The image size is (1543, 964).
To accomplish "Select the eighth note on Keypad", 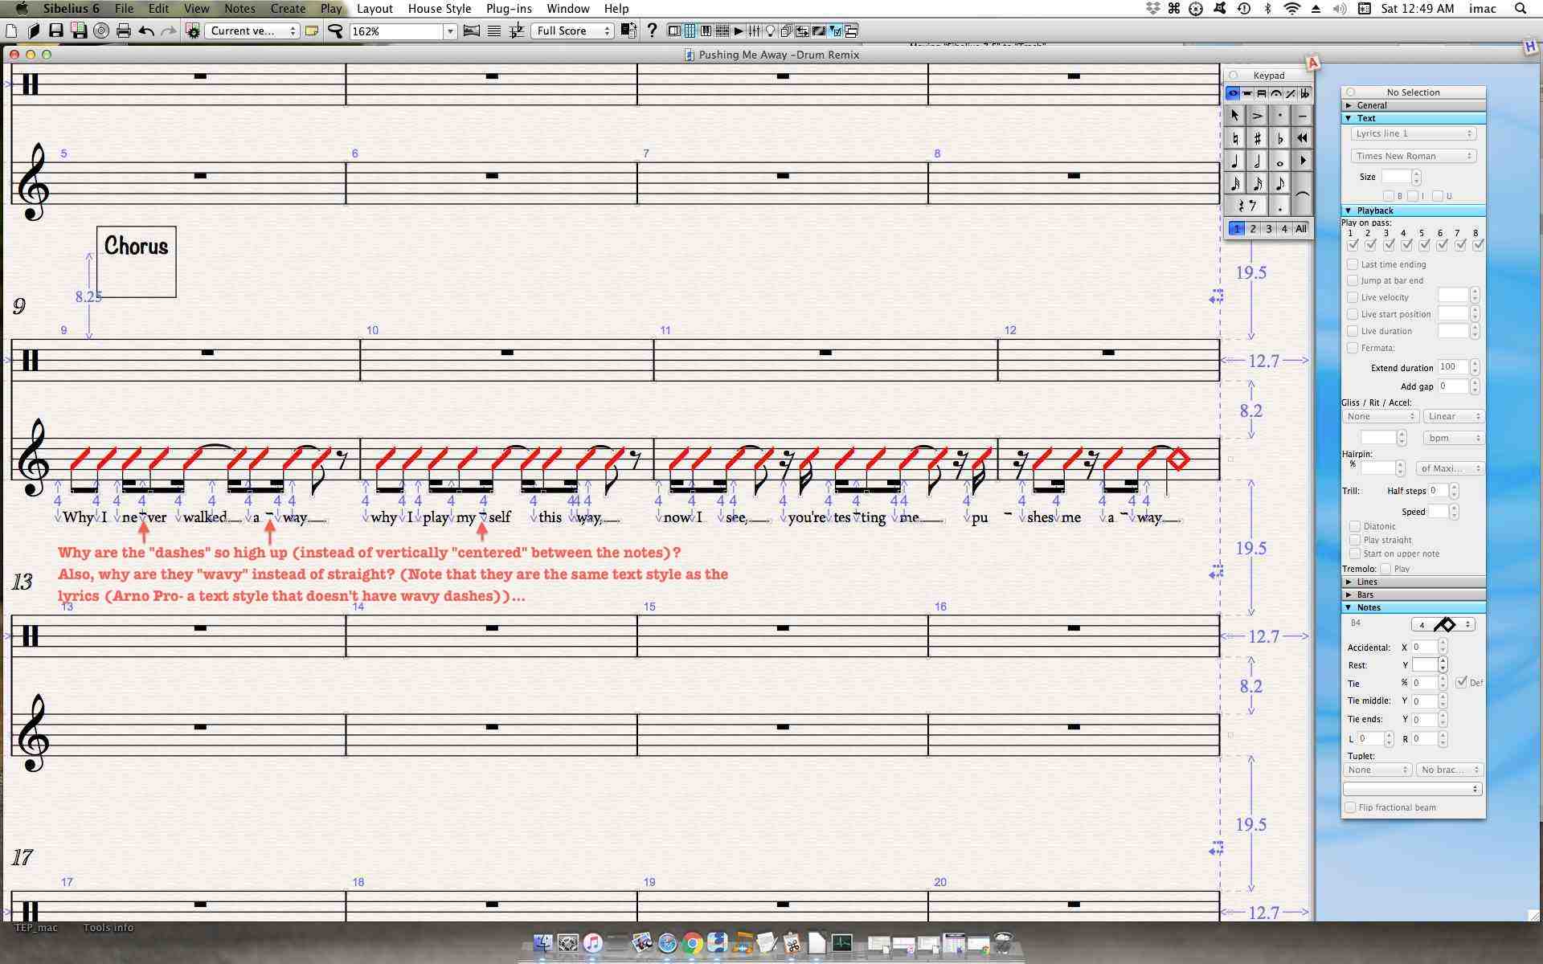I will 1280,183.
